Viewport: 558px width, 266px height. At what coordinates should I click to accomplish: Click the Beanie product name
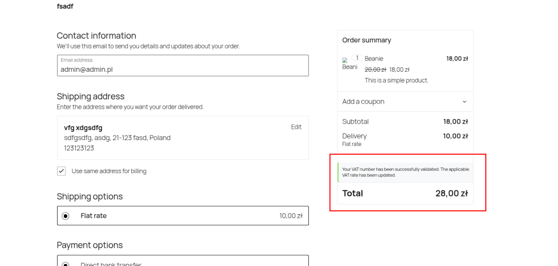click(374, 59)
